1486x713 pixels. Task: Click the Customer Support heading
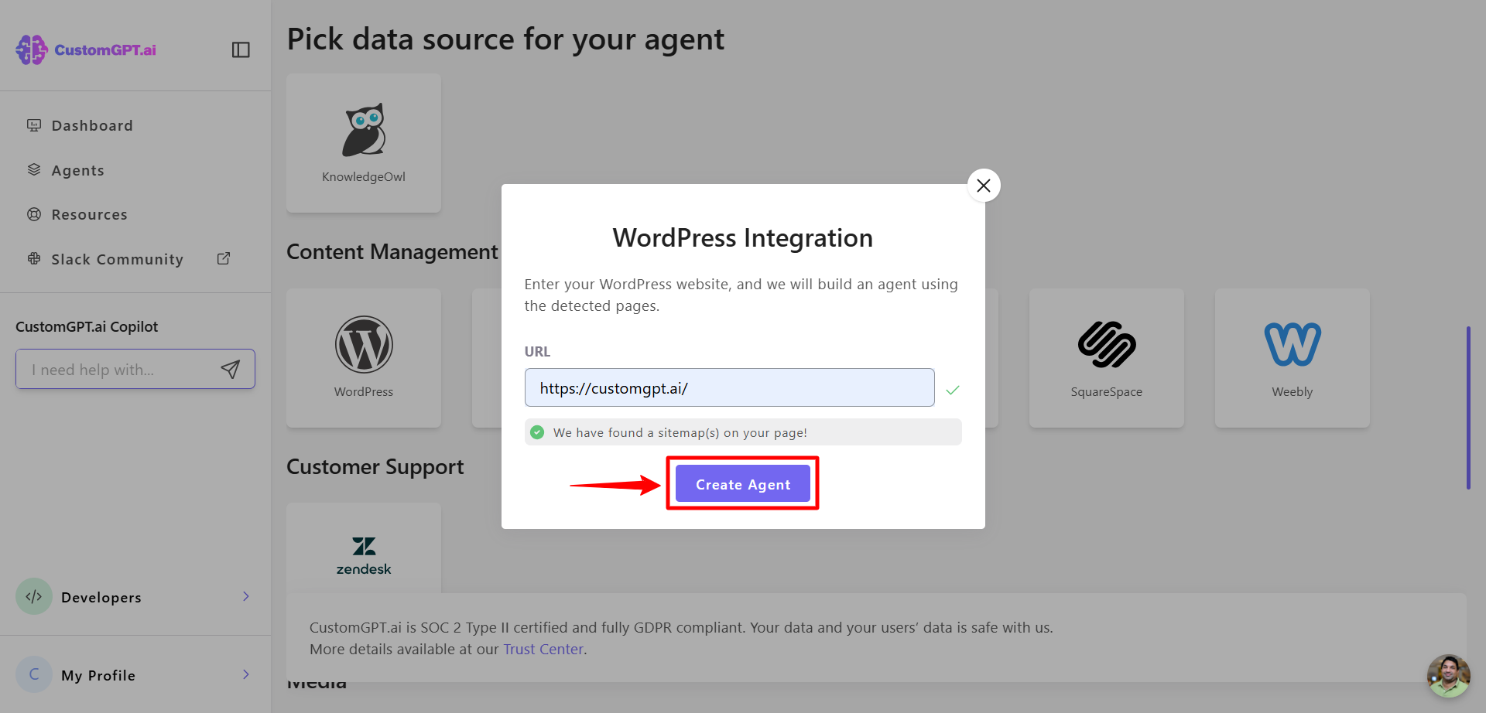375,467
